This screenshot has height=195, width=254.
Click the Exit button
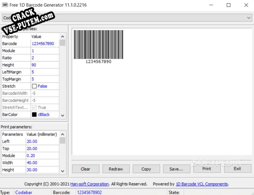coord(238,169)
